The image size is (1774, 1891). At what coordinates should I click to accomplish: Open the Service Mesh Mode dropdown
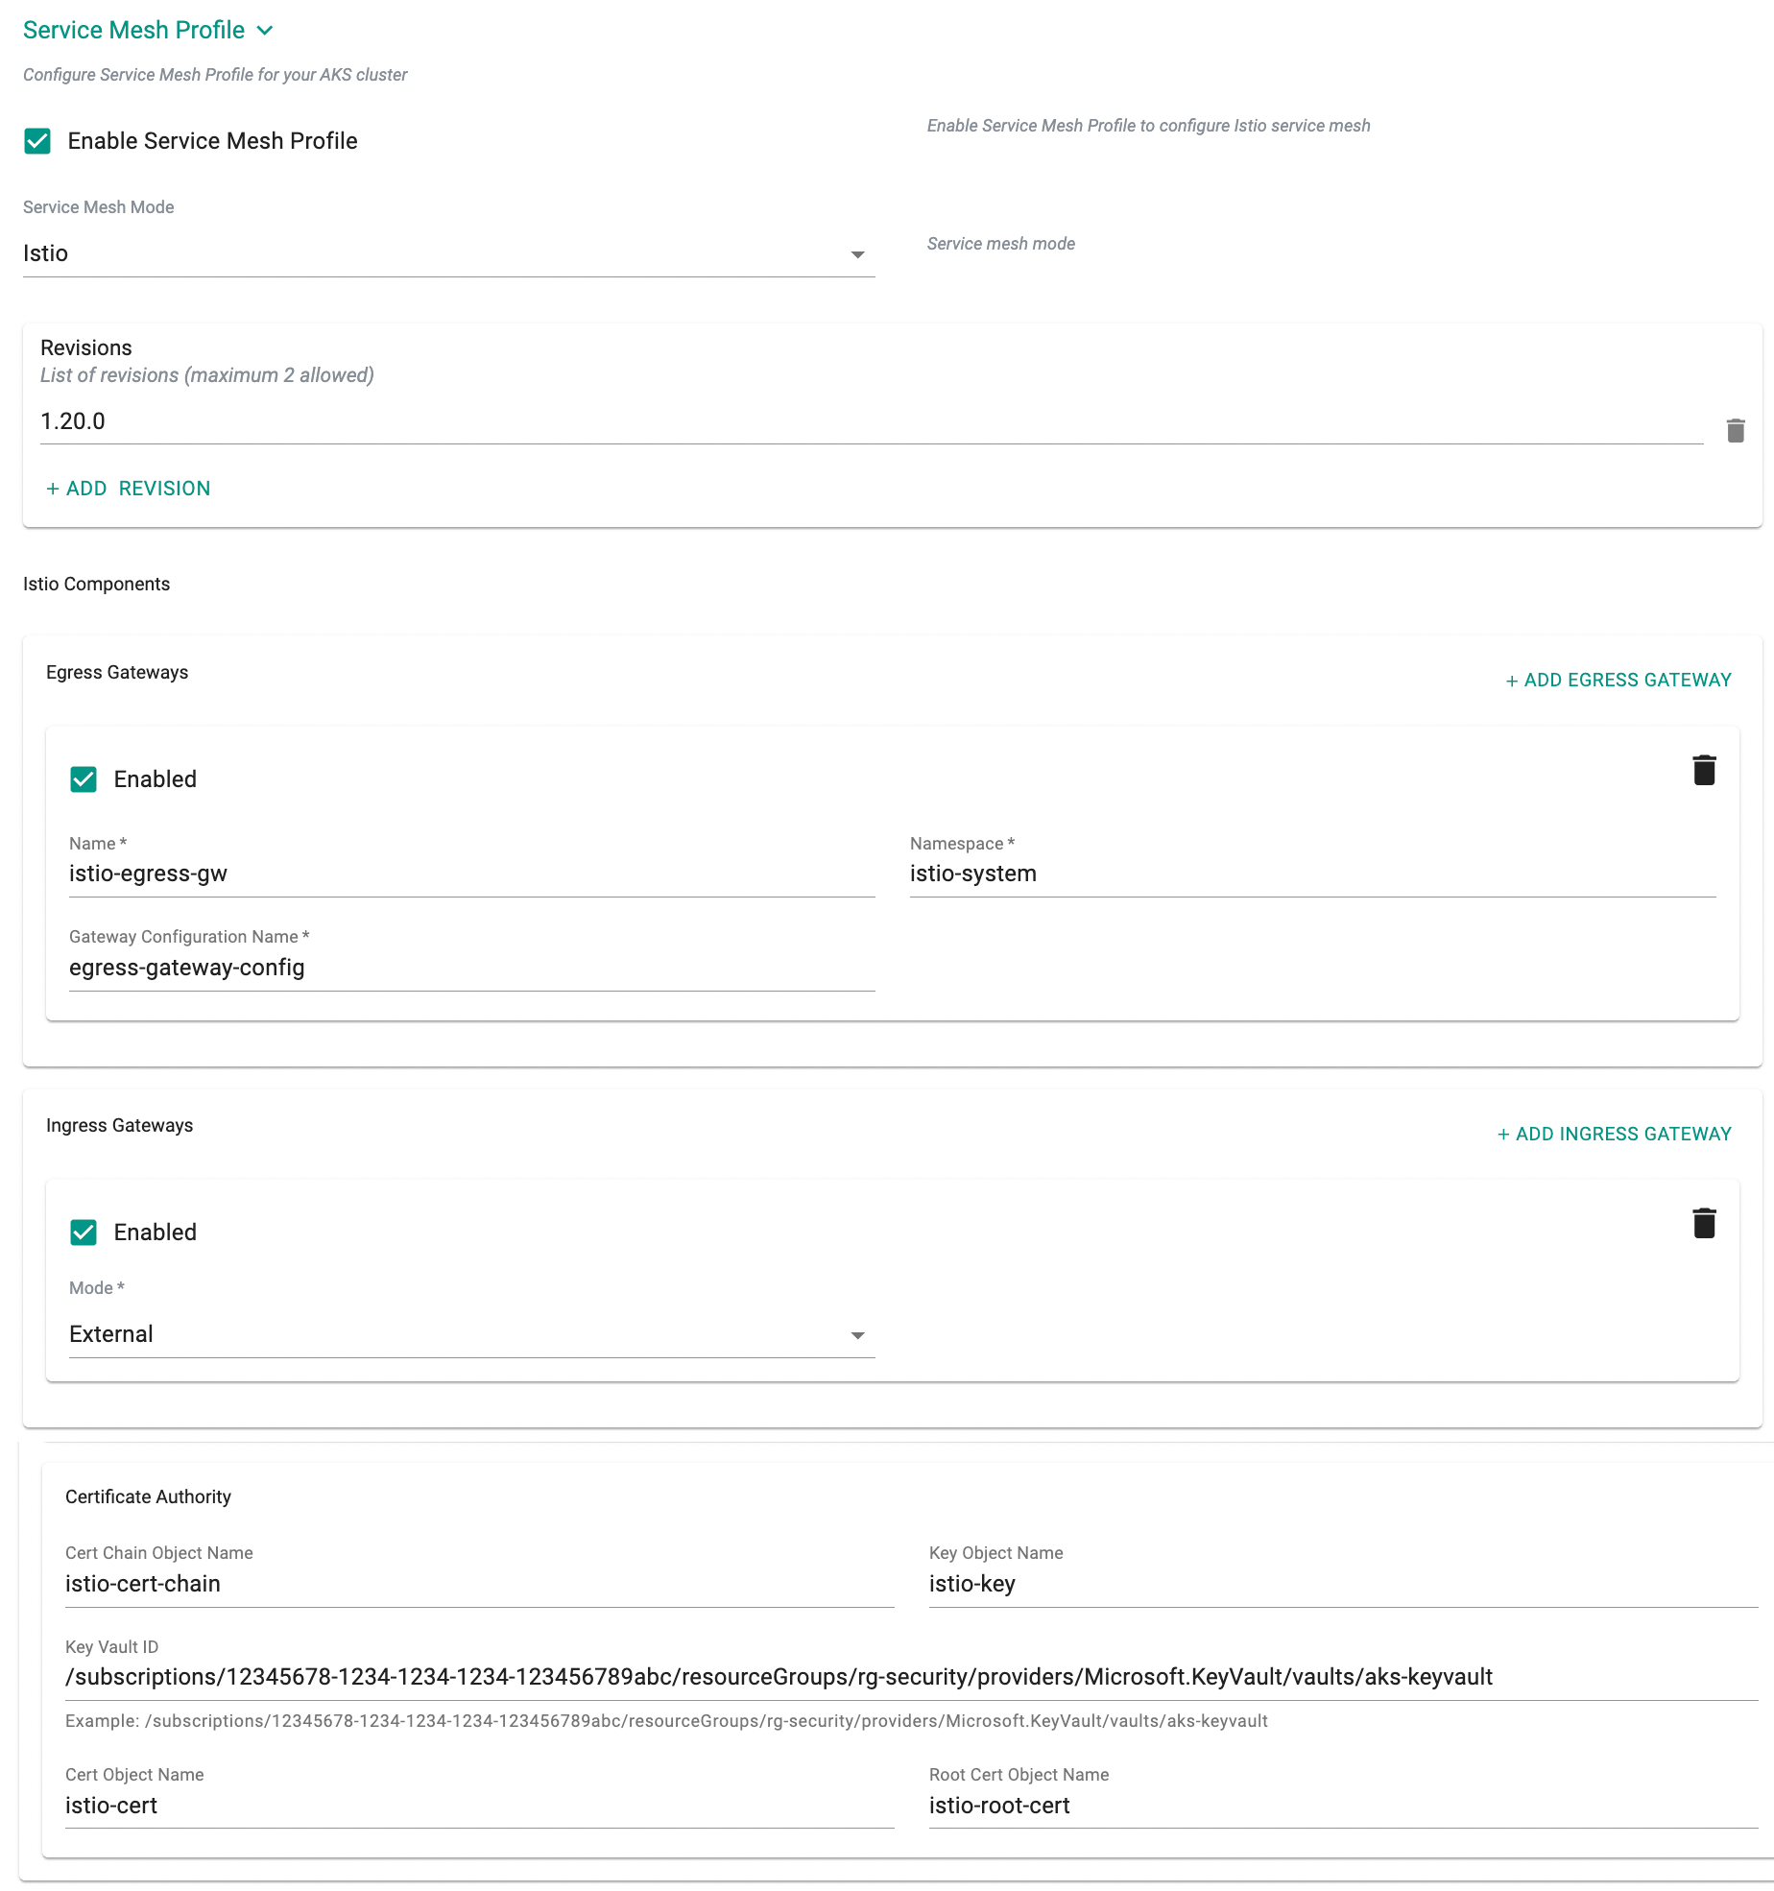tap(448, 254)
